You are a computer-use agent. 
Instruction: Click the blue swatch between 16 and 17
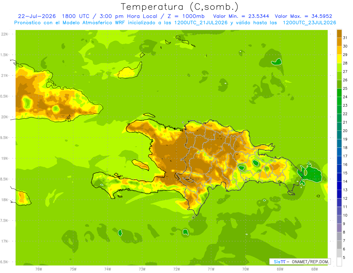pos(339,160)
